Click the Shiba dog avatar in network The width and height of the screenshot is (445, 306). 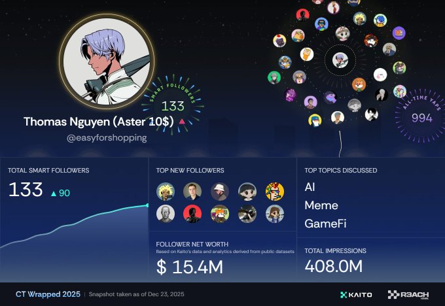[359, 84]
